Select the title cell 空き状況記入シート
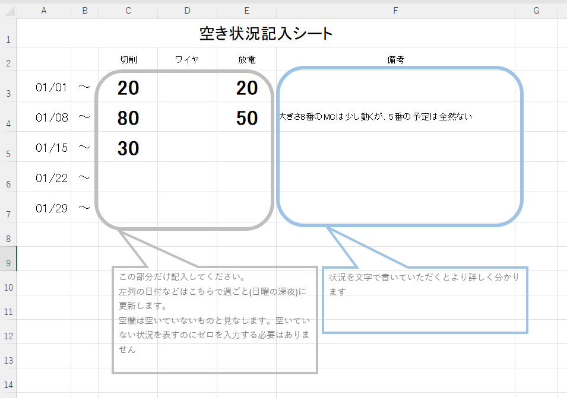567x398 pixels. pyautogui.click(x=266, y=34)
